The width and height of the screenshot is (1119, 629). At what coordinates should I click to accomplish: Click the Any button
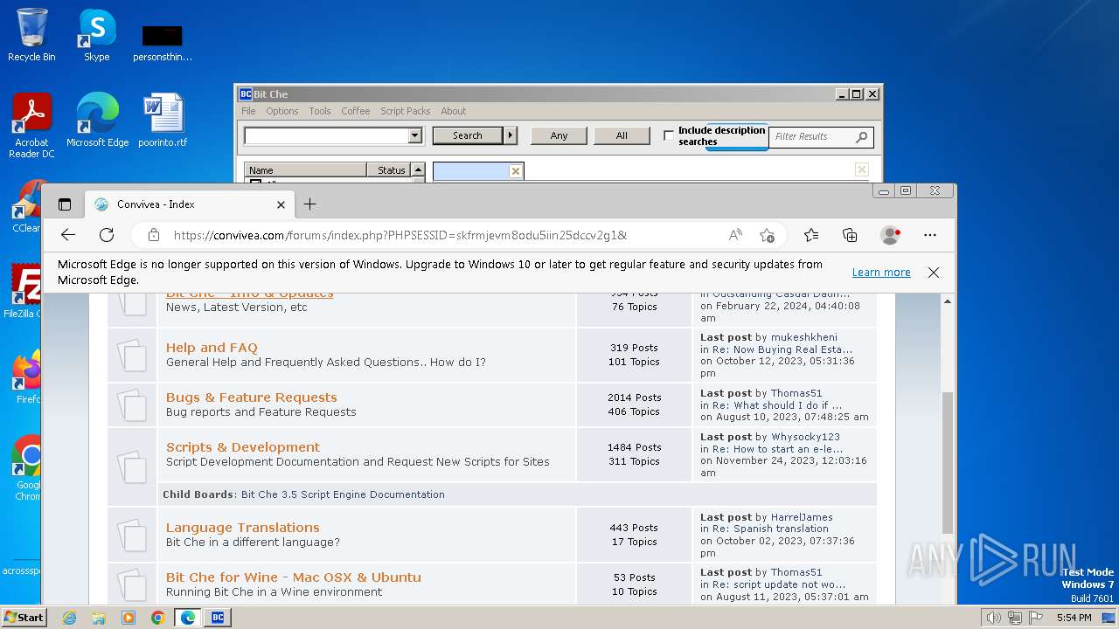(559, 135)
